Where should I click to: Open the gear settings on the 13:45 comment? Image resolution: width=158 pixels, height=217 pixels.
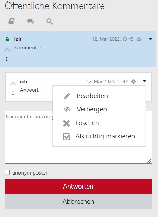coord(139,39)
